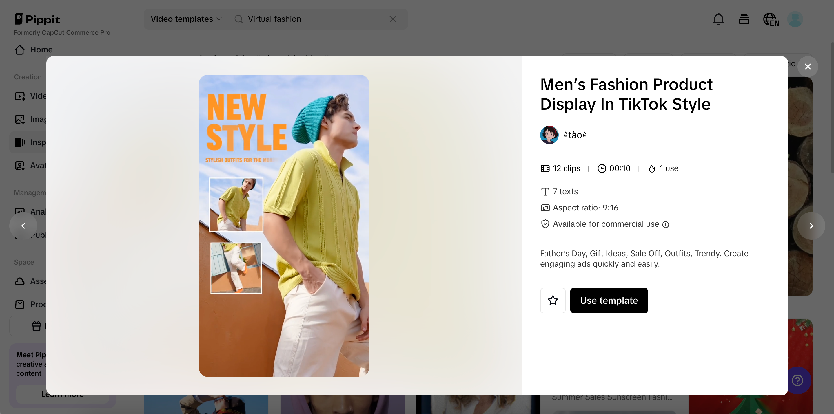Image resolution: width=834 pixels, height=414 pixels.
Task: Click the creator avatar of ♪tào♪
Action: click(549, 135)
